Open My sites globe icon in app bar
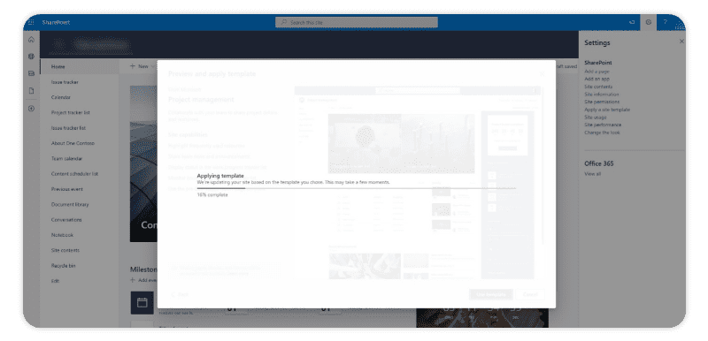 [31, 57]
